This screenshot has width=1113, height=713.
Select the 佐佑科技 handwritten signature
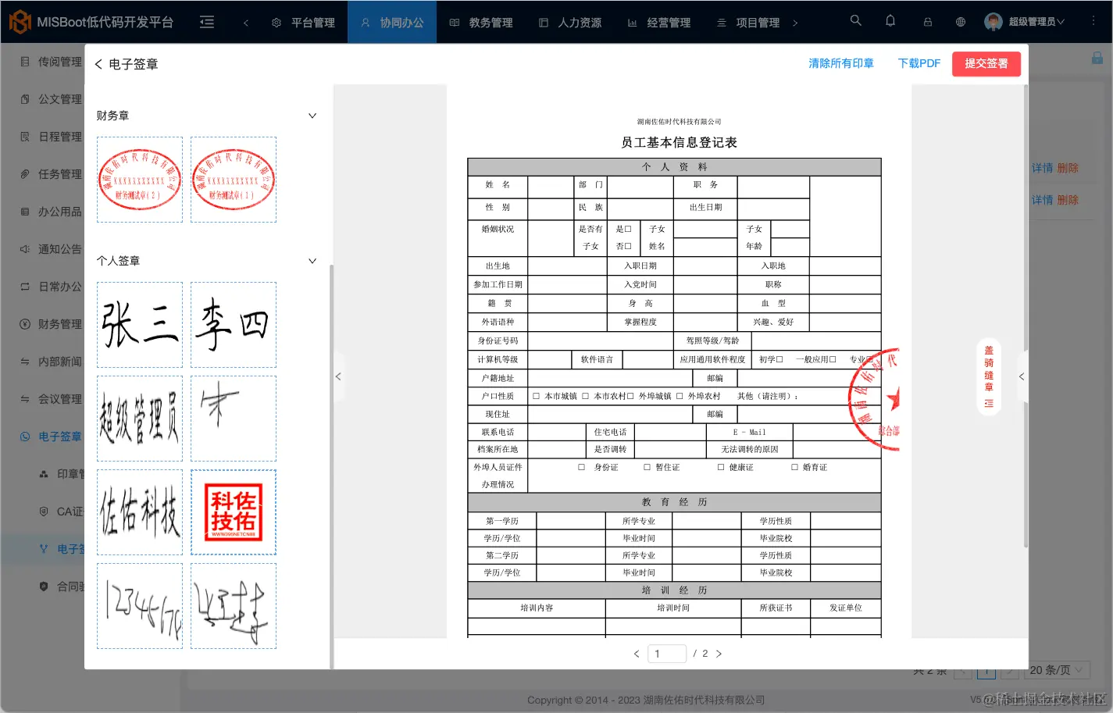coord(140,512)
